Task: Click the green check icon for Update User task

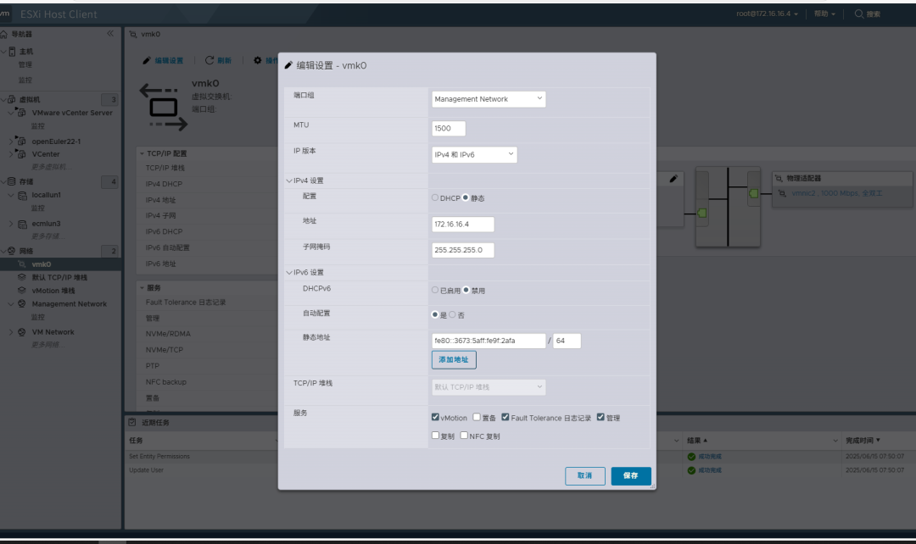Action: coord(691,470)
